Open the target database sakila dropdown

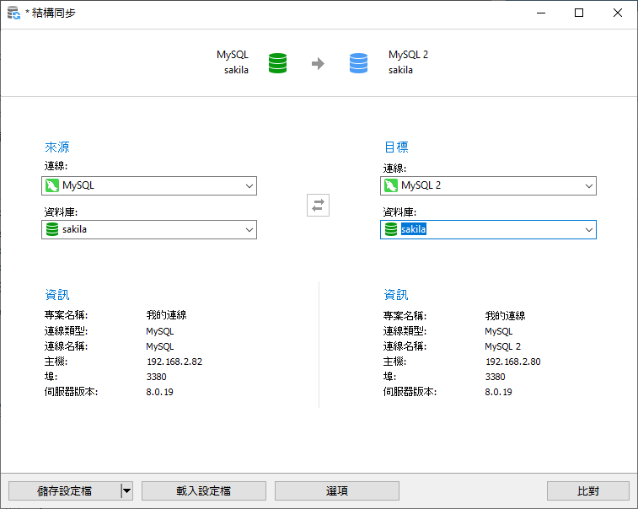pos(588,230)
